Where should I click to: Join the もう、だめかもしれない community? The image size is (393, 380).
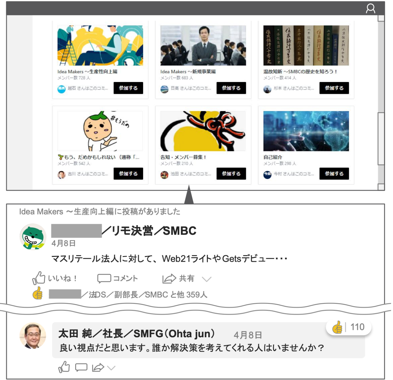click(128, 174)
